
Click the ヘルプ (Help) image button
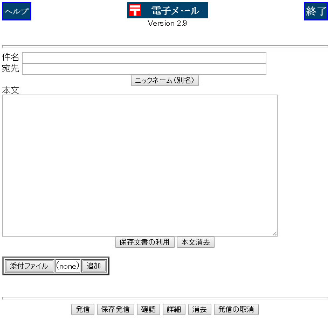(x=17, y=11)
